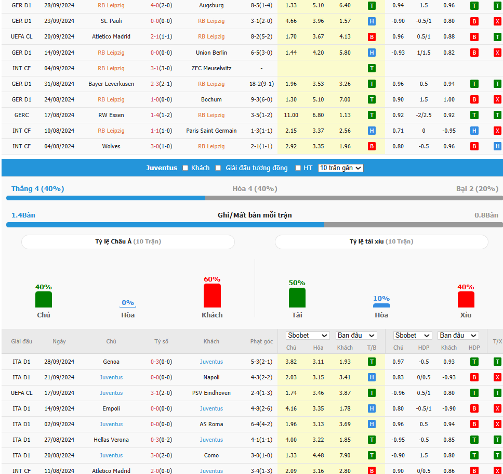This screenshot has height=474, width=503.
Task: Click red B handicap icon in Napoli row
Action: (x=474, y=377)
